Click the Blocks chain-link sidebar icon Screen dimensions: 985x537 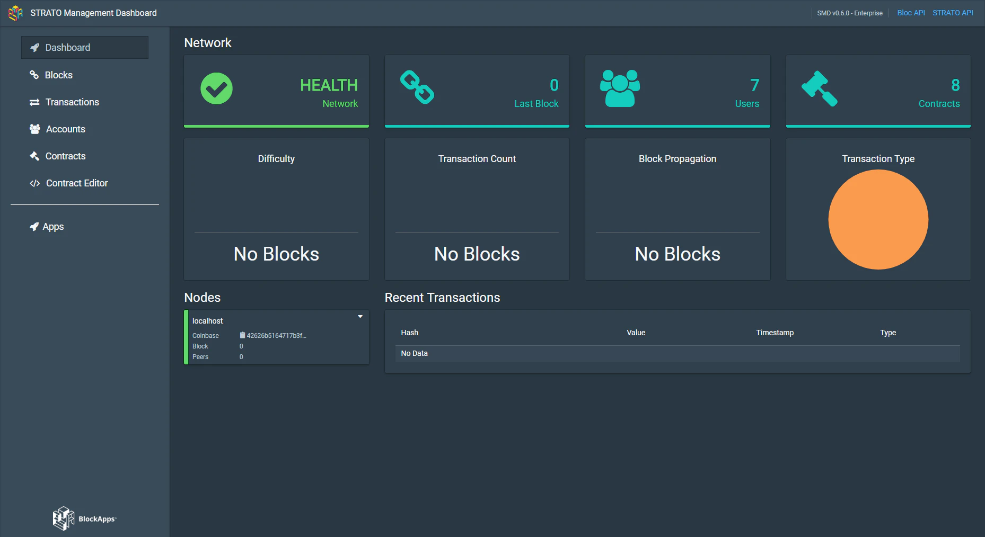point(34,75)
